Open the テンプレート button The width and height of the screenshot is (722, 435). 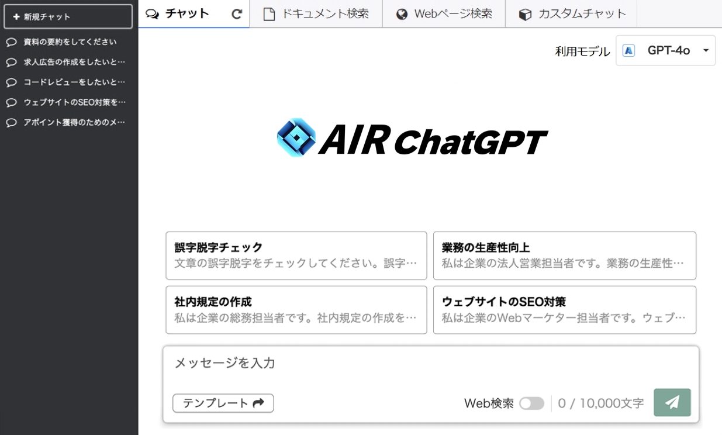[223, 403]
